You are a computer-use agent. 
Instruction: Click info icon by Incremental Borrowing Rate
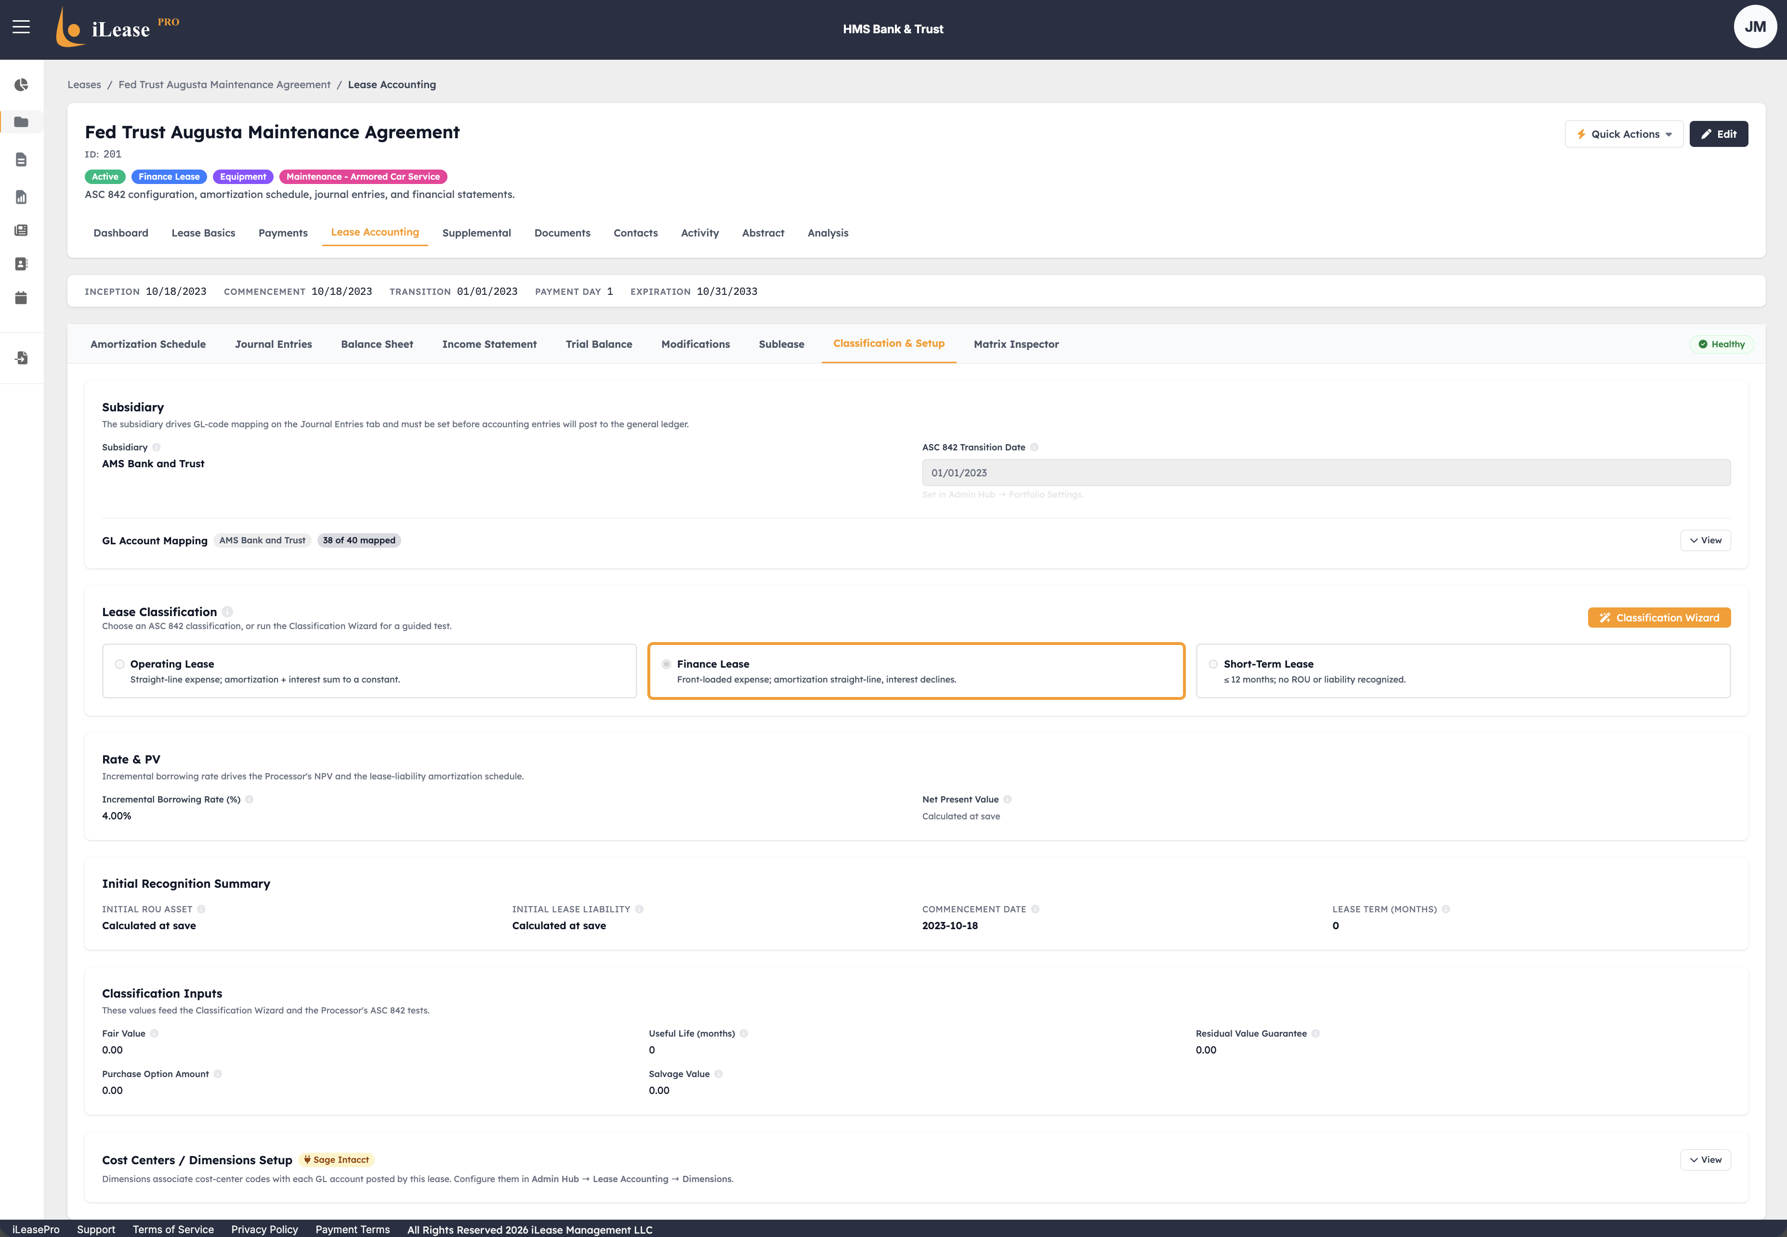tap(250, 799)
